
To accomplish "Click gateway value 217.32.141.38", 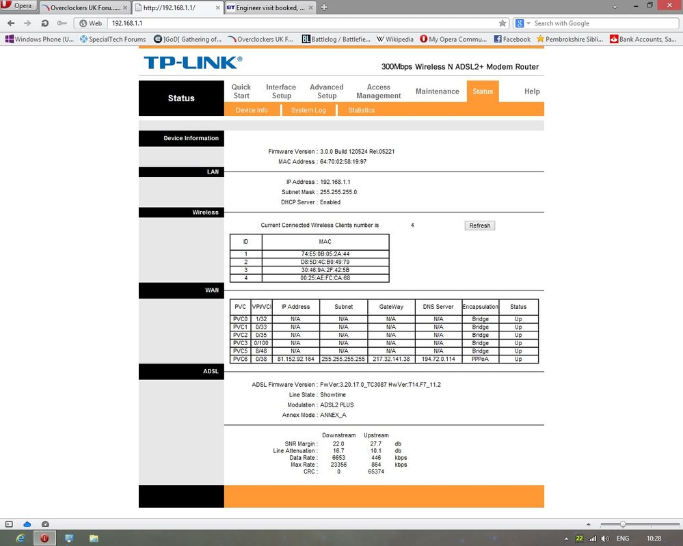I will coord(391,359).
